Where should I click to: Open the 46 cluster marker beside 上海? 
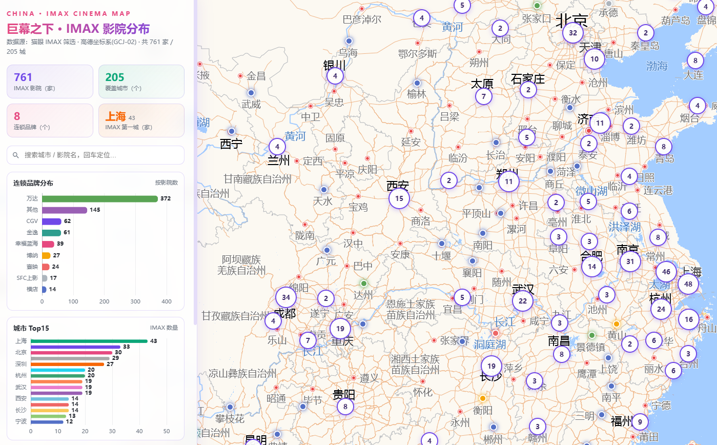666,272
